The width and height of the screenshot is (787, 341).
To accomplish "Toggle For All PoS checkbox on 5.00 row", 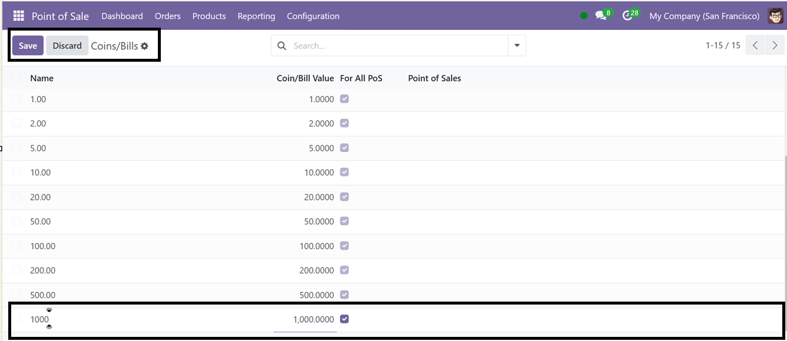I will tap(345, 148).
